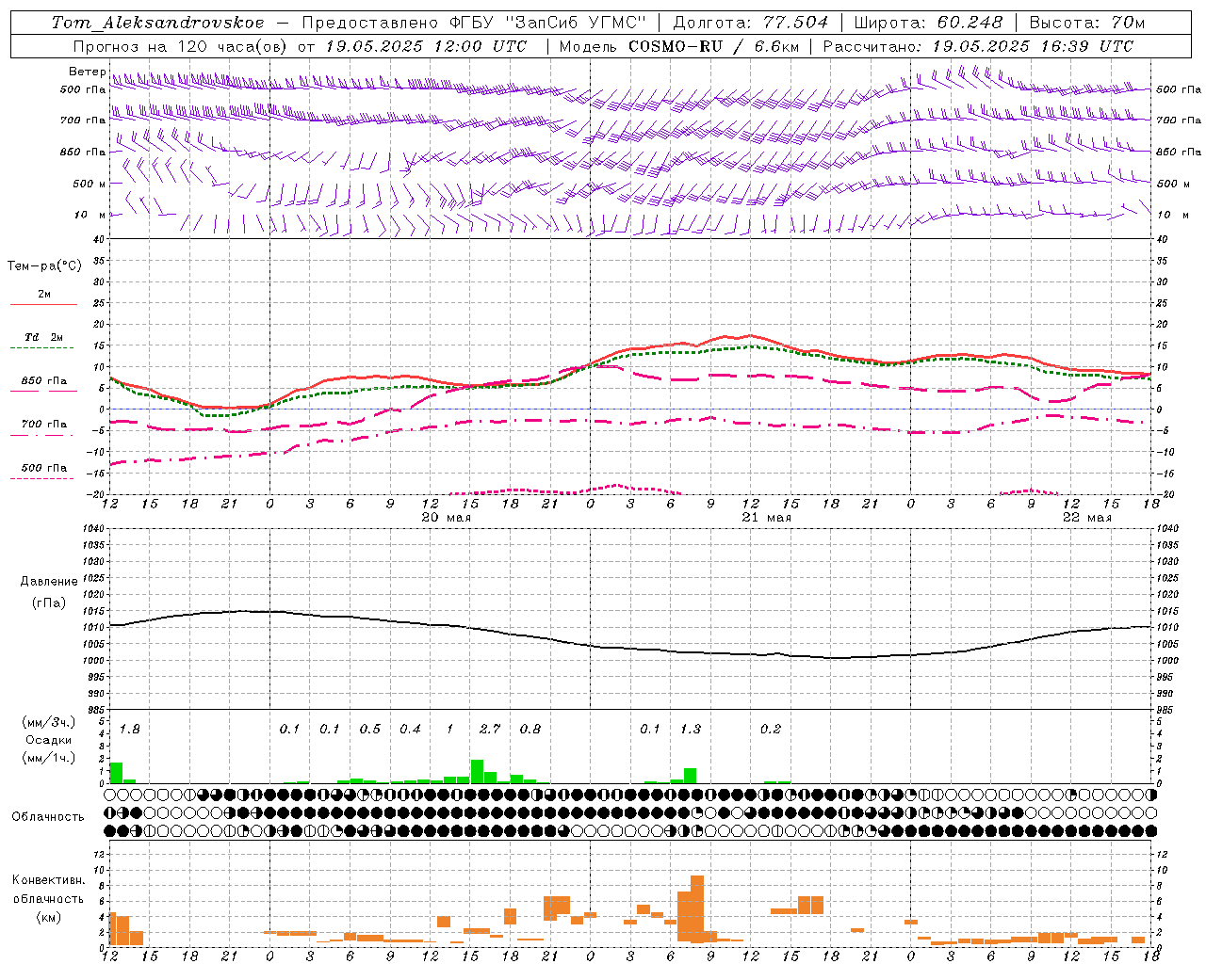Image resolution: width=1206 pixels, height=964 pixels.
Task: Click the 22 мая date label
Action: (1087, 518)
